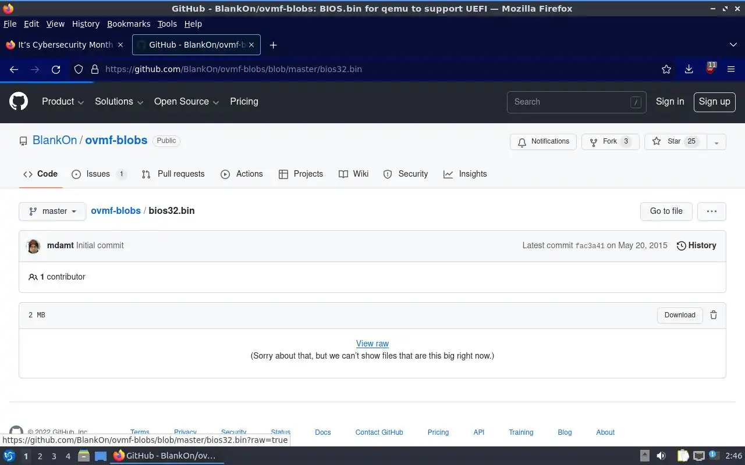The image size is (745, 465).
Task: Open the View menu
Action: tap(55, 24)
